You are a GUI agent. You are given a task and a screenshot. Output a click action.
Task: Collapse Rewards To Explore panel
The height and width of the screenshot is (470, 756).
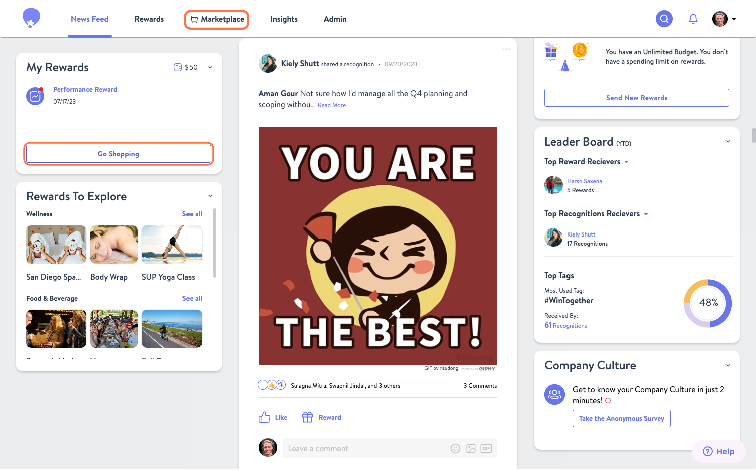[x=210, y=196]
